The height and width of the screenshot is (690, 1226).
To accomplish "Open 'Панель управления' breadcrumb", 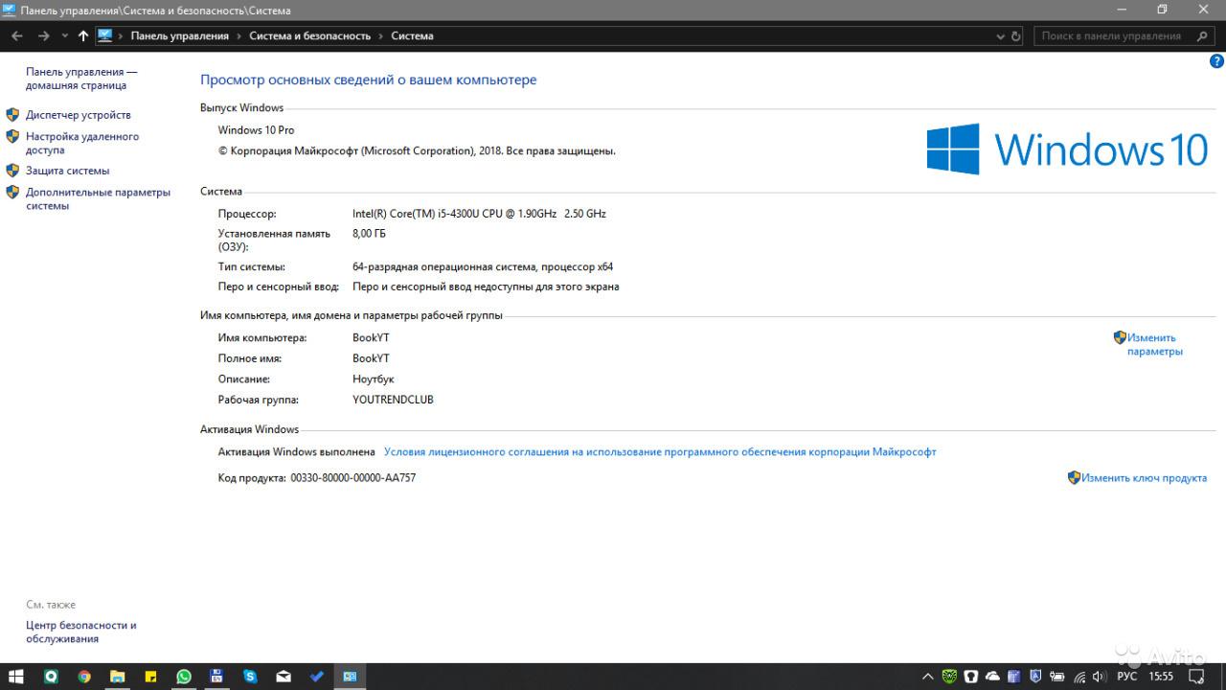I will (x=180, y=35).
